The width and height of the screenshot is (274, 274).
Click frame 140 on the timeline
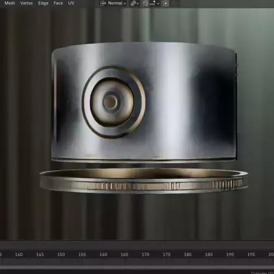pyautogui.click(x=19, y=254)
